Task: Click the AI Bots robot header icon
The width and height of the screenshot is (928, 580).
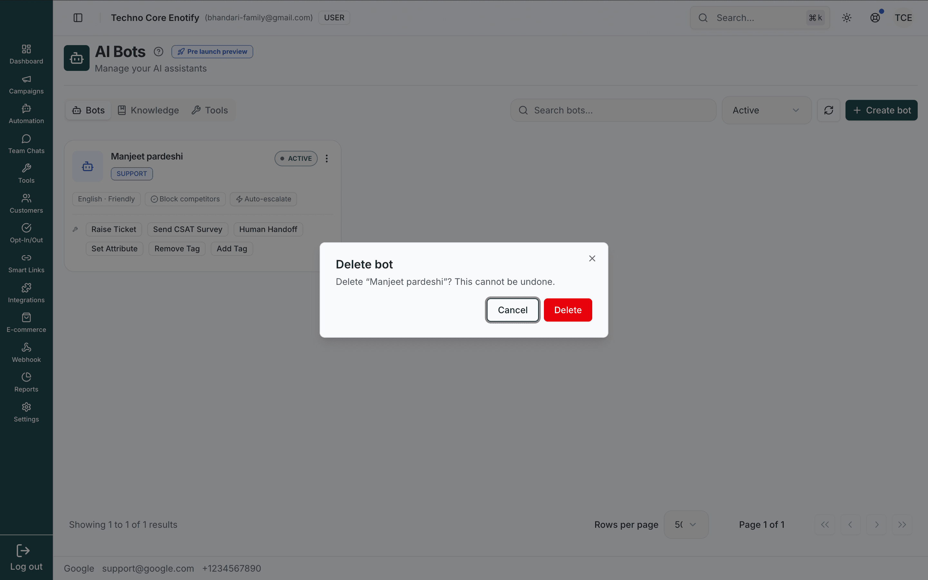Action: coord(77,58)
